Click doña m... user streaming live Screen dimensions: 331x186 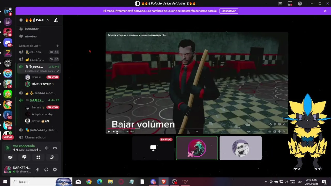click(42, 77)
